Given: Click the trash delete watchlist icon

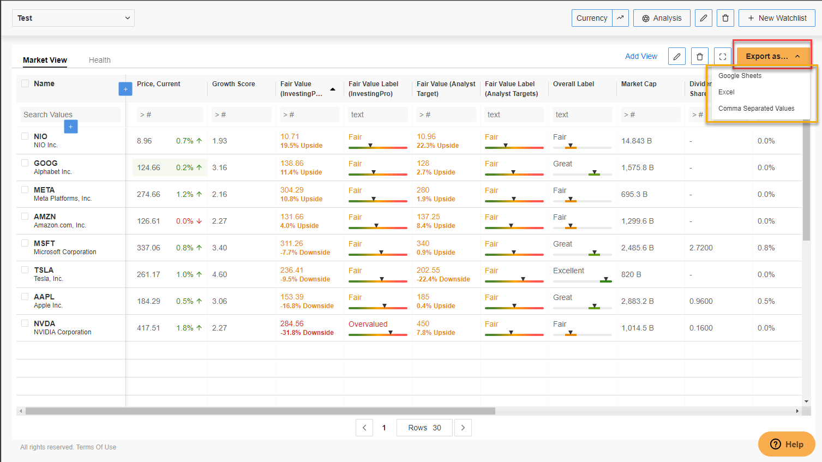Looking at the screenshot, I should (x=725, y=18).
